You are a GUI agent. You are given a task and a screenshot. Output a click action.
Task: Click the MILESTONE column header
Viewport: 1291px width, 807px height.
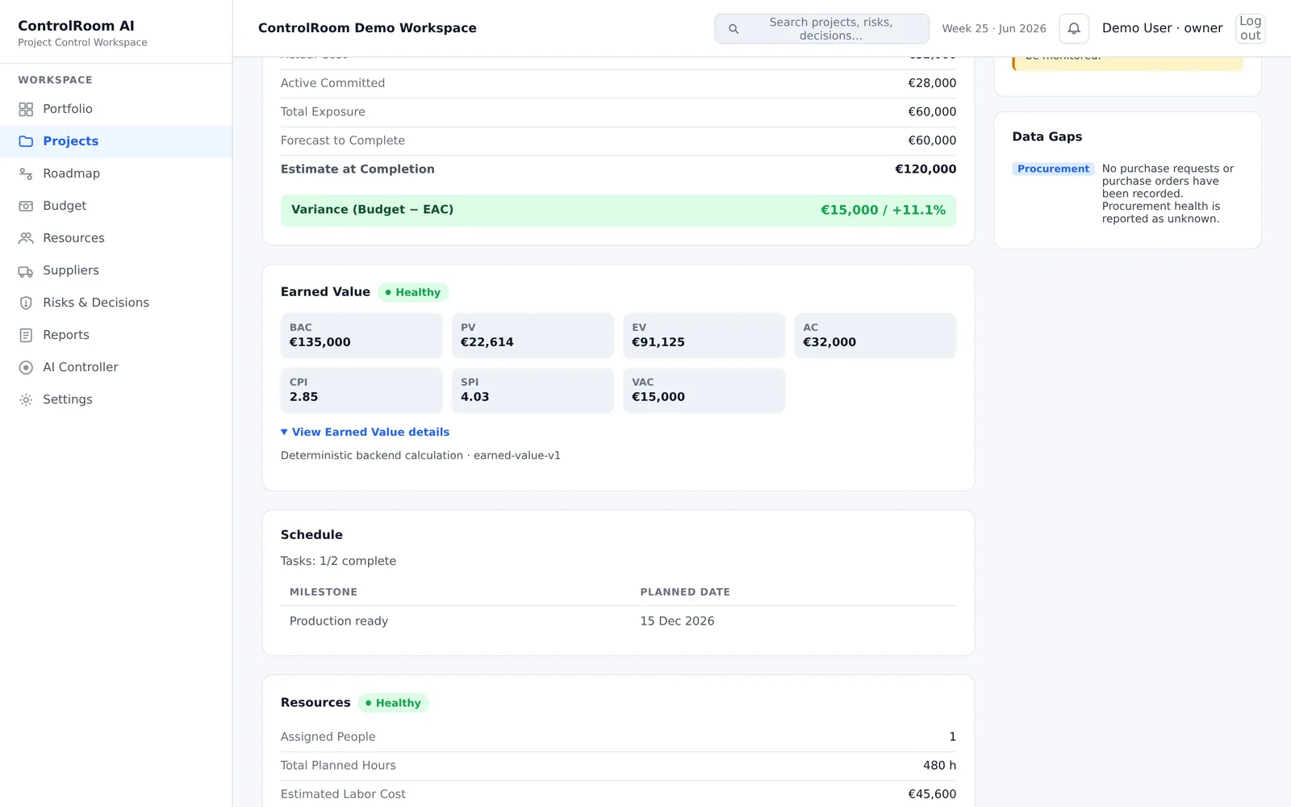tap(324, 592)
